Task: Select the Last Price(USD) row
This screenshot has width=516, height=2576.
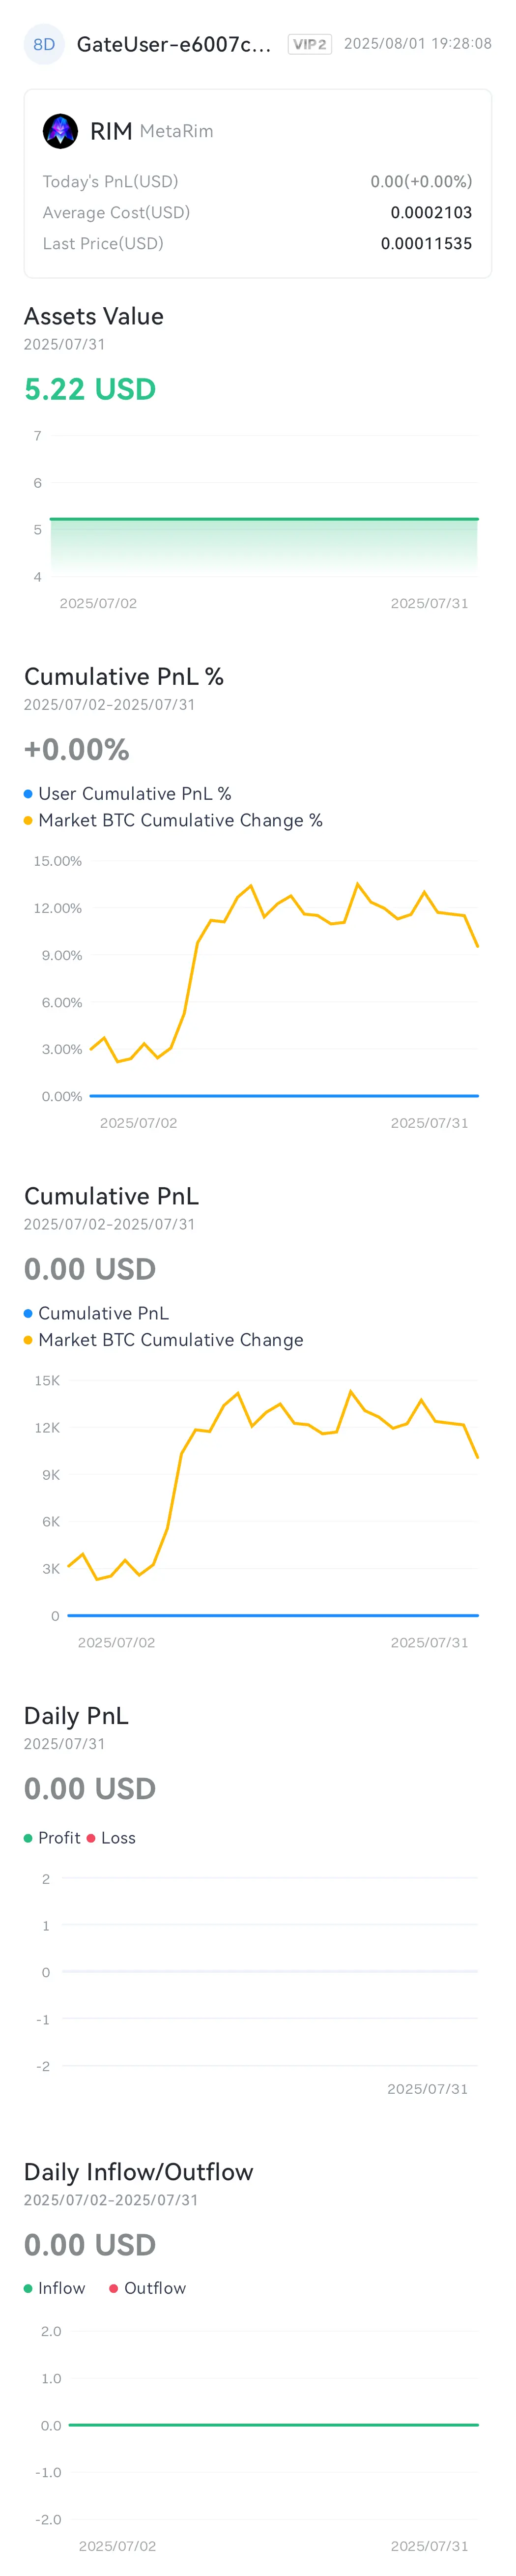Action: [x=257, y=243]
